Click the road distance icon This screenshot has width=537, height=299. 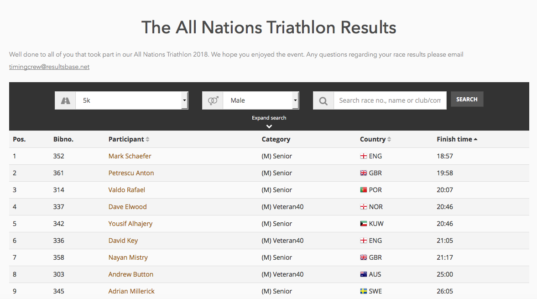[65, 101]
